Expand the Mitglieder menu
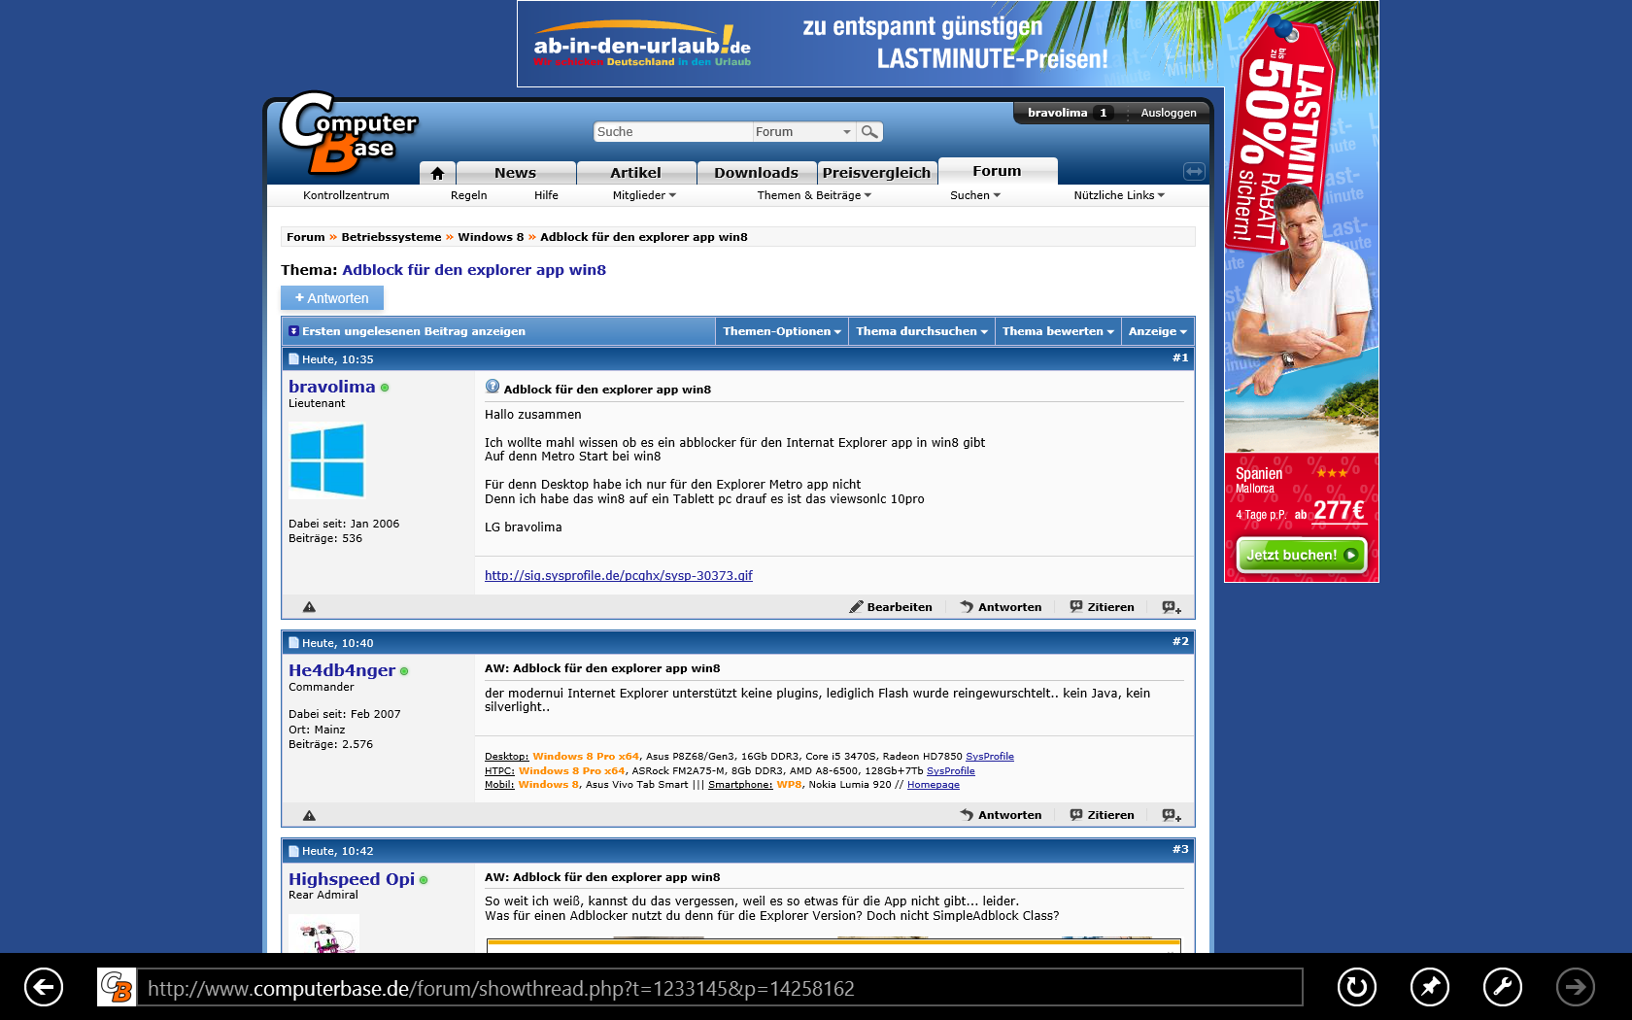Viewport: 1632px width, 1020px height. pos(644,195)
